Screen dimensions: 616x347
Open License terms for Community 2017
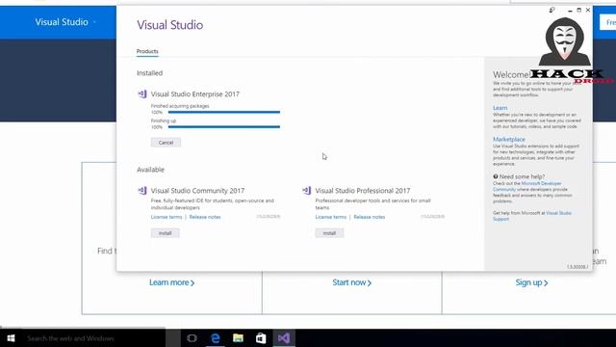pos(167,217)
